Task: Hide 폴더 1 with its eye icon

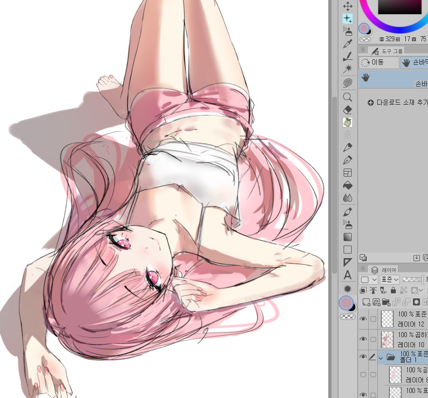Action: click(x=363, y=357)
